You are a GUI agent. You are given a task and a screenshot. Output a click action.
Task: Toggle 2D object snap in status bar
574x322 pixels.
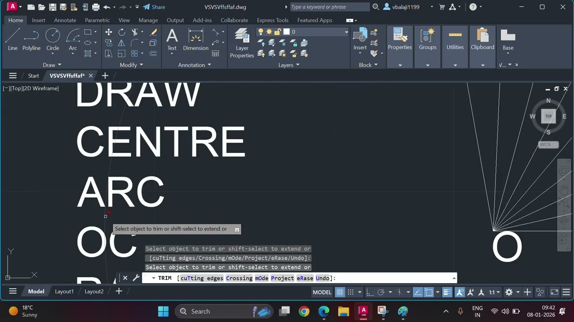tap(429, 292)
